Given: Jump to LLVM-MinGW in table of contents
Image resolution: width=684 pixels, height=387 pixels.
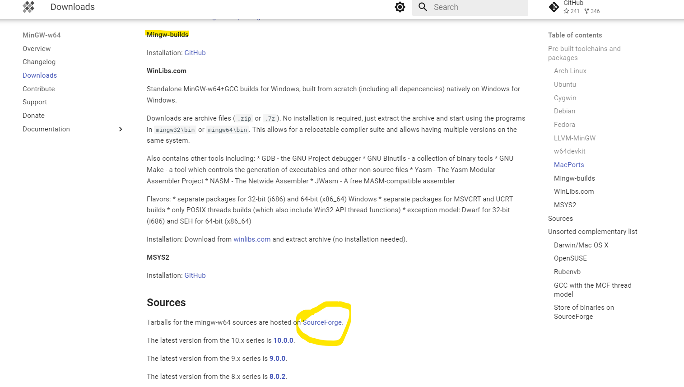Looking at the screenshot, I should point(575,138).
